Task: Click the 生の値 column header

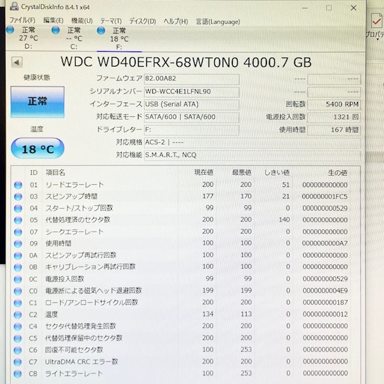Action: coord(338,173)
